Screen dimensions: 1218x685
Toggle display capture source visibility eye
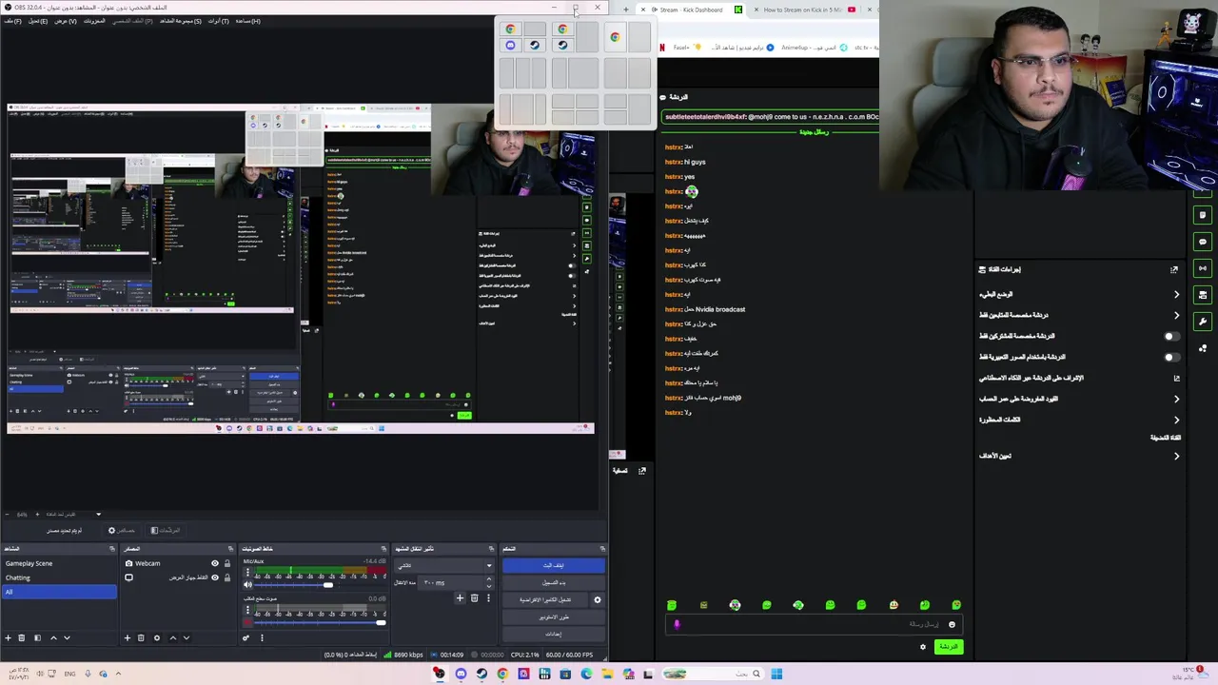[215, 577]
